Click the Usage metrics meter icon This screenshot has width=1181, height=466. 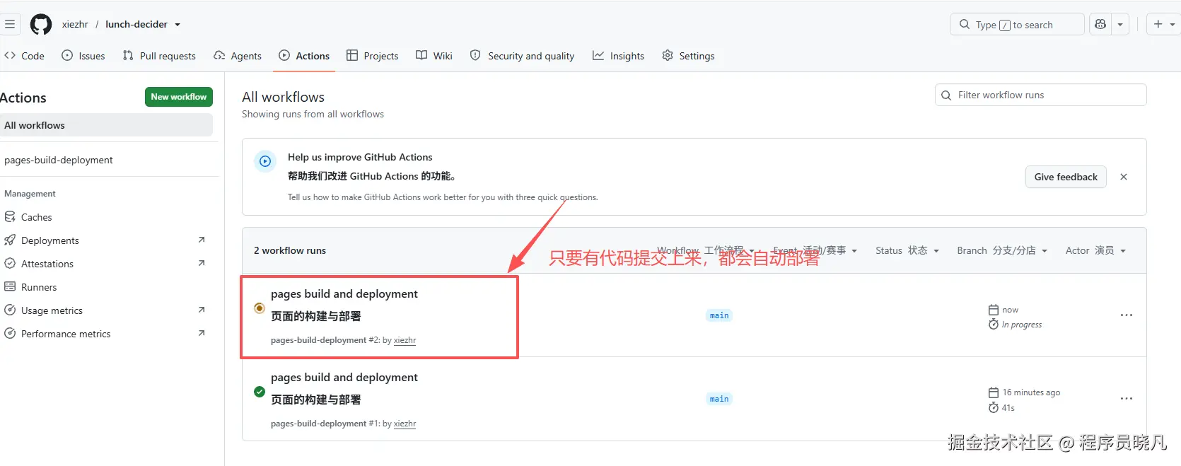pyautogui.click(x=10, y=310)
